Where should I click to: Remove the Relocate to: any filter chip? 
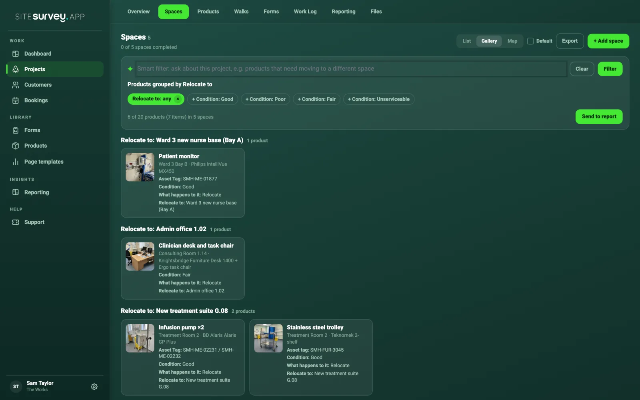(178, 99)
